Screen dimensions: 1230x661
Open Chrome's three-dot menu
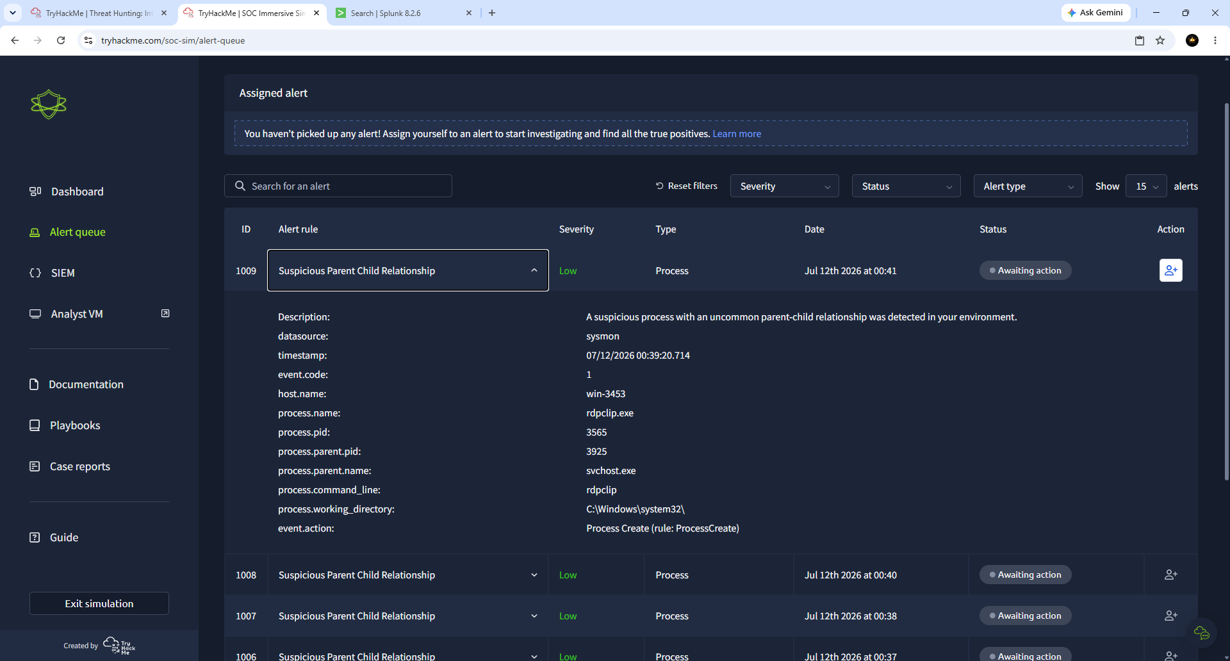pos(1215,40)
